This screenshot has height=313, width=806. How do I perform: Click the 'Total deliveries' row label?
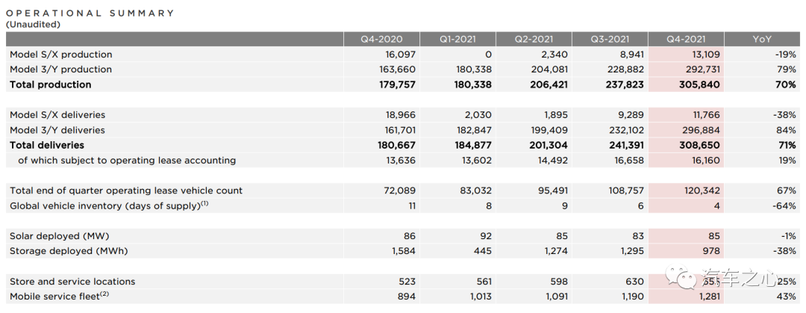click(x=47, y=145)
